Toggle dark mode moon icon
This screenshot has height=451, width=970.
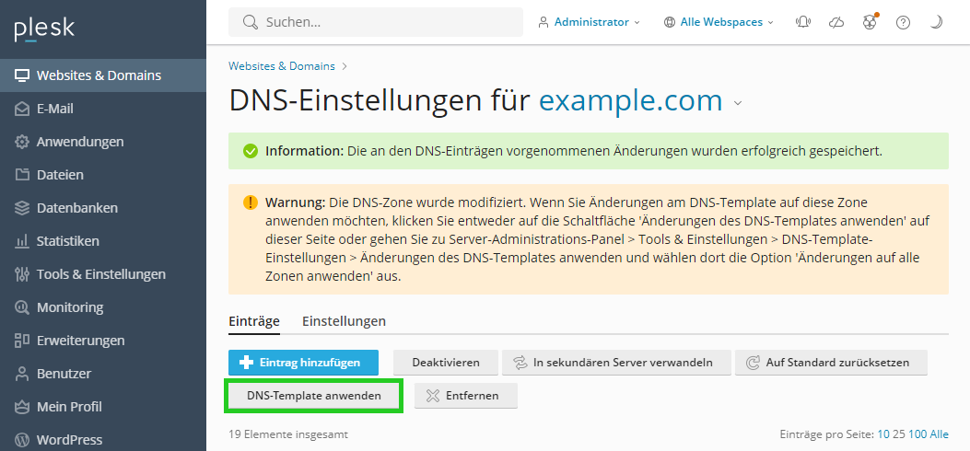click(x=937, y=22)
